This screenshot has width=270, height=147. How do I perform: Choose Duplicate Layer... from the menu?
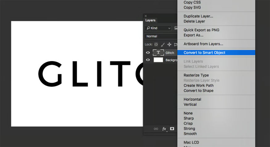(x=198, y=16)
